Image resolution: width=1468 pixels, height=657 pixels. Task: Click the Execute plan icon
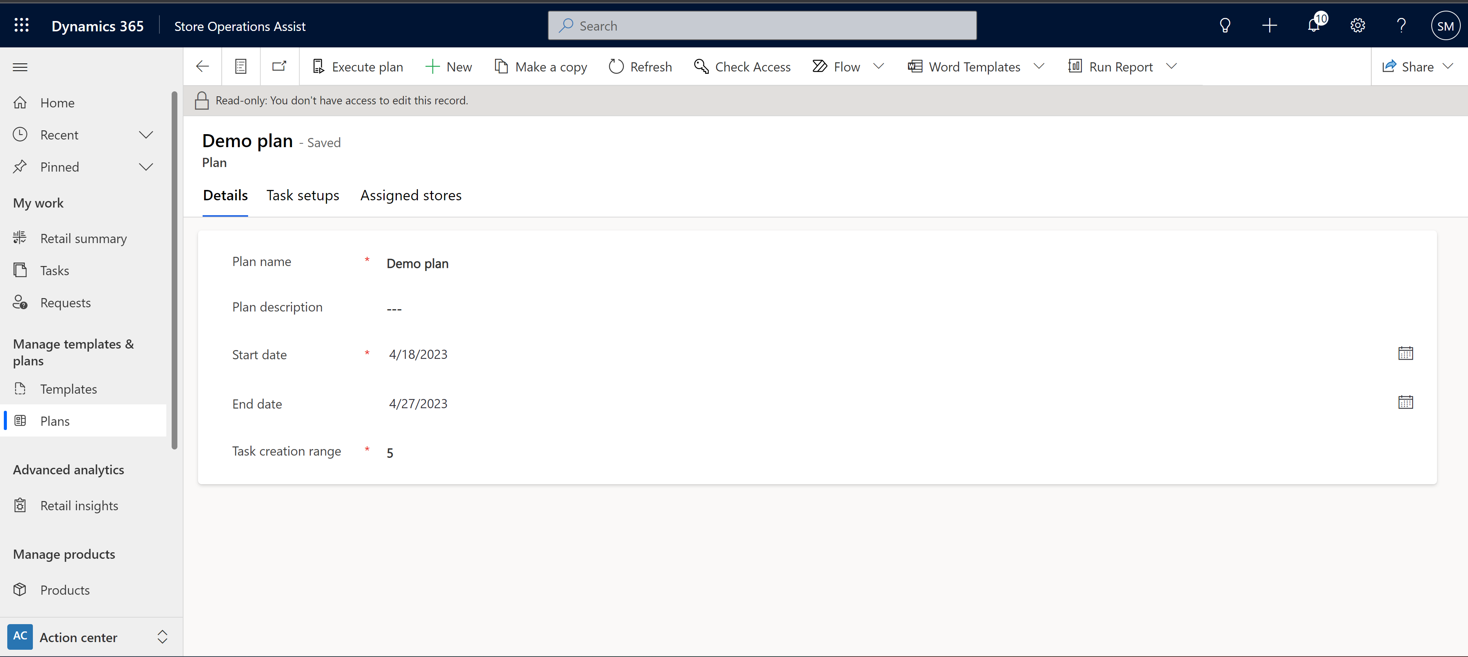pos(318,65)
